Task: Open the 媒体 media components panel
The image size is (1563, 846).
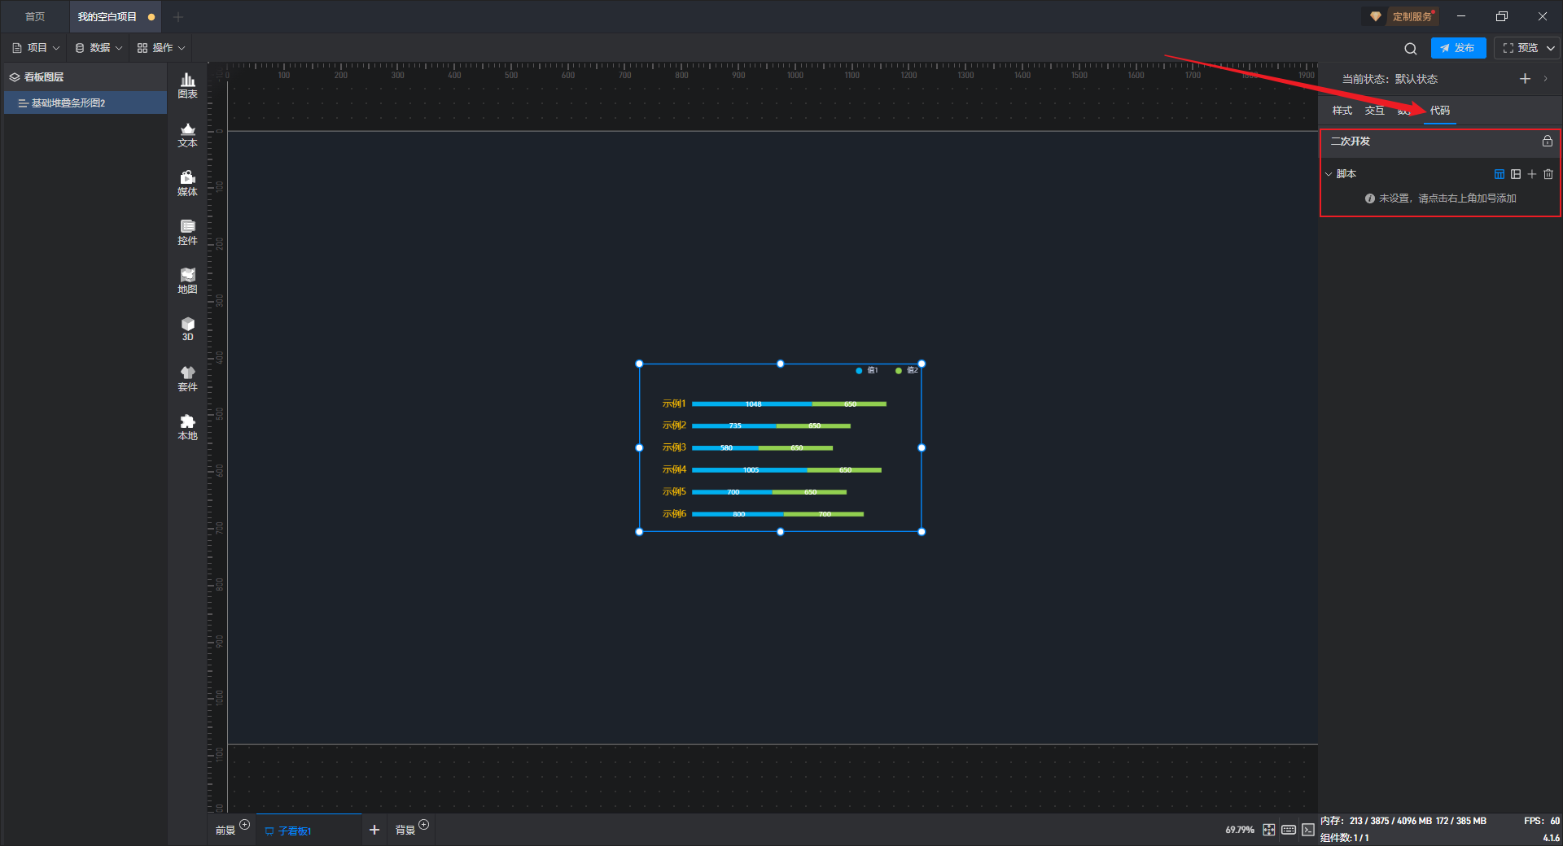Action: pos(187,183)
